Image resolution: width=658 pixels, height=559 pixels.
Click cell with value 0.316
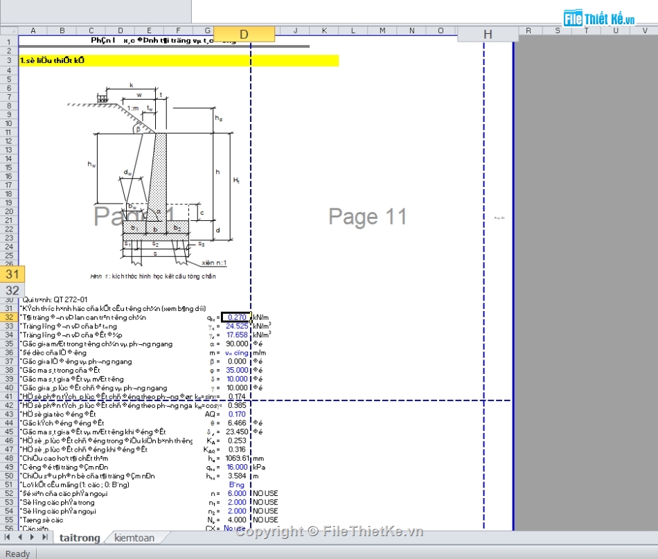pyautogui.click(x=235, y=450)
